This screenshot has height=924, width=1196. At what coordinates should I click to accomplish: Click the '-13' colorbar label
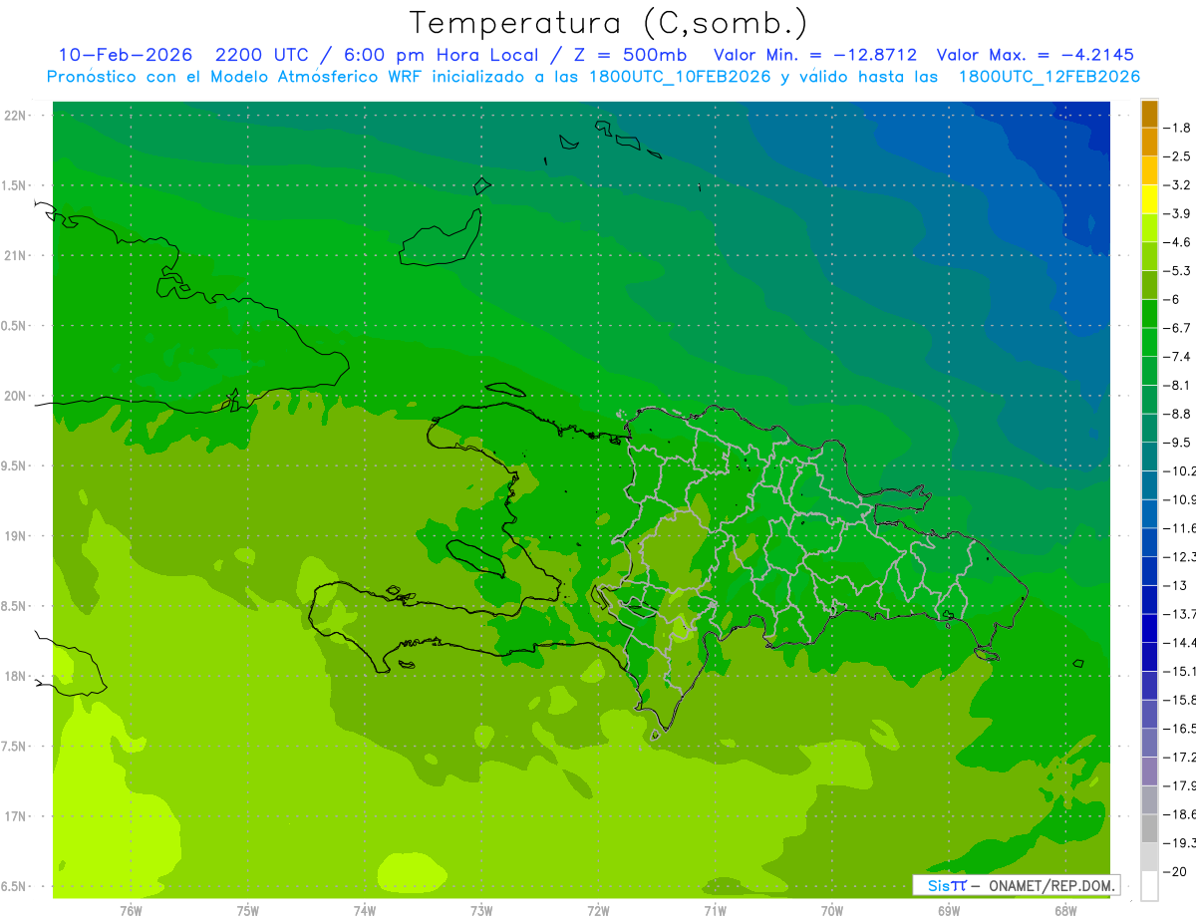coord(1175,585)
